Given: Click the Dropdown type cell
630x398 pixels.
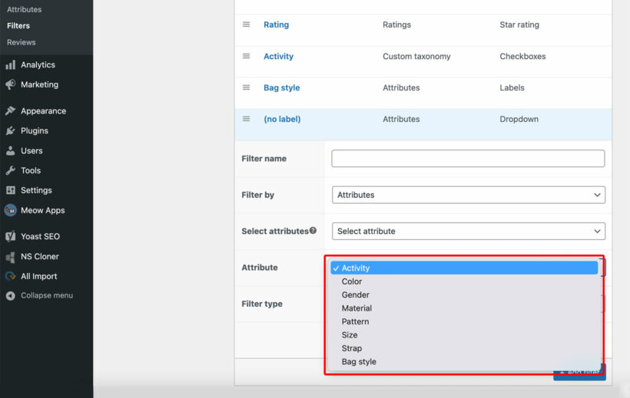Looking at the screenshot, I should (519, 119).
